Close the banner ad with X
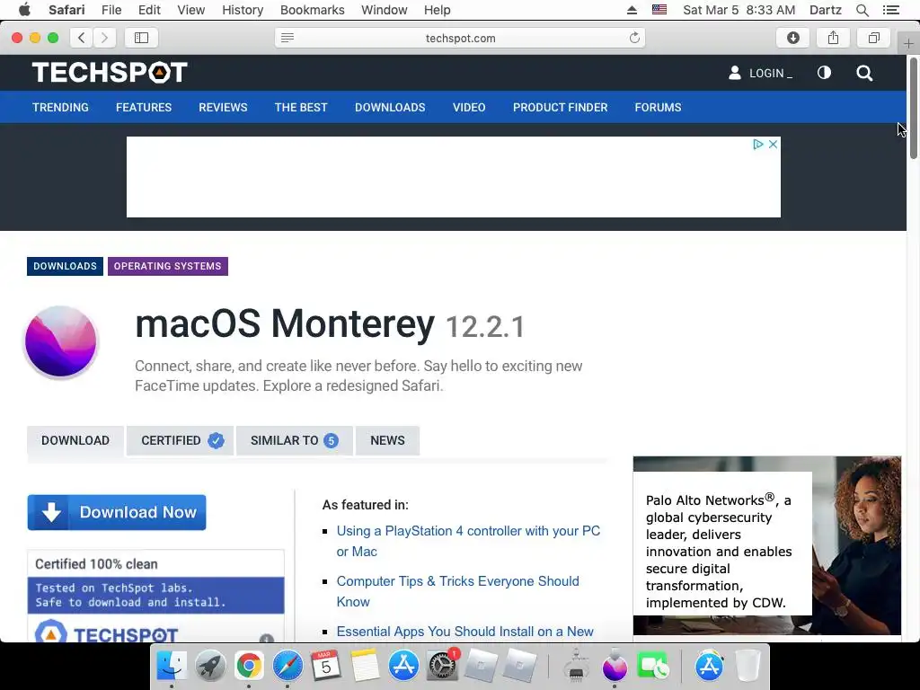Image resolution: width=920 pixels, height=690 pixels. [x=774, y=145]
